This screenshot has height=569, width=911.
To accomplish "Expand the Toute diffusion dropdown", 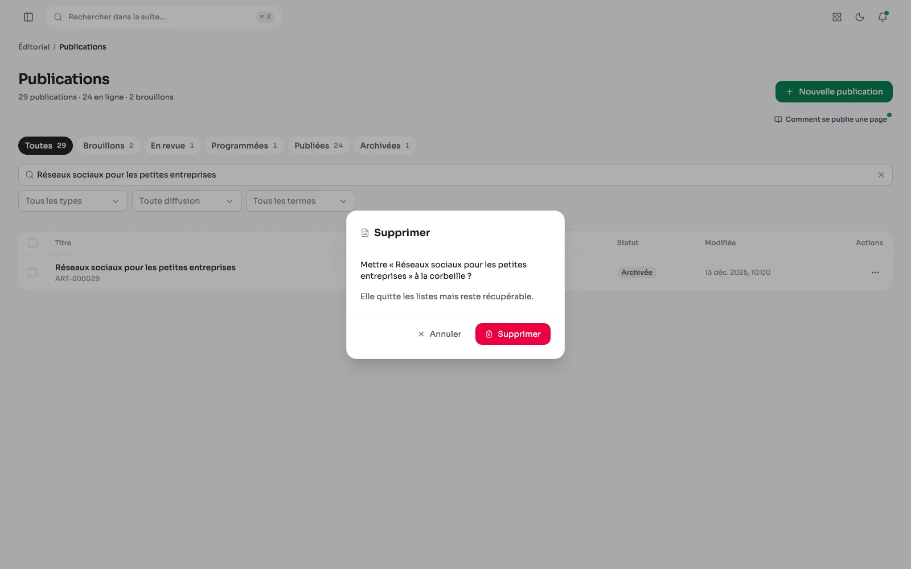I will pos(187,201).
